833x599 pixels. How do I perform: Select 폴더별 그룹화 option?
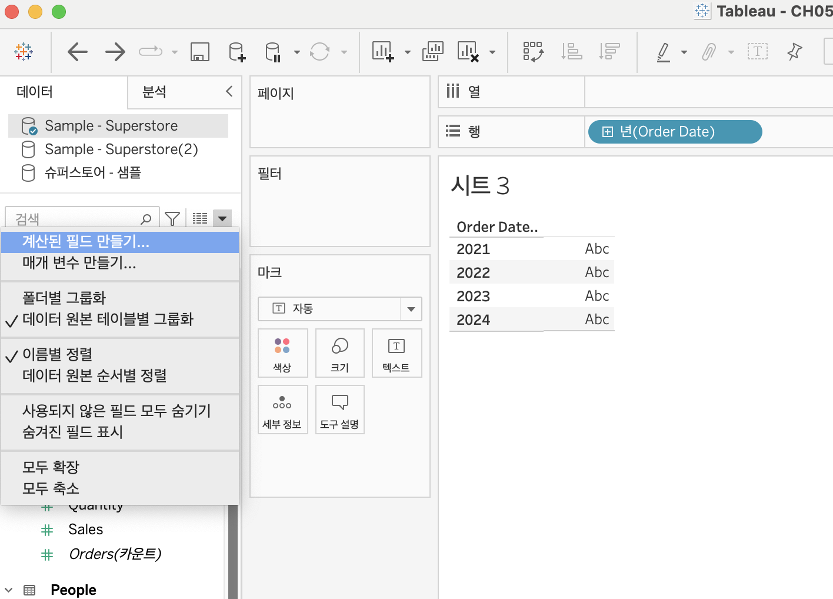tap(120, 298)
